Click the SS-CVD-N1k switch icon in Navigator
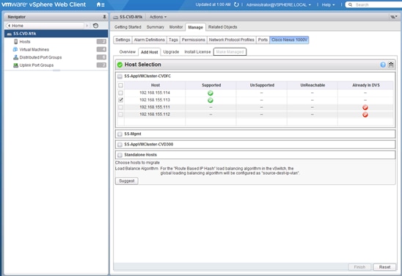This screenshot has width=402, height=276. [10, 34]
